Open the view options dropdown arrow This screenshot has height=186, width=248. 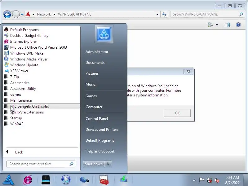[x=217, y=25]
